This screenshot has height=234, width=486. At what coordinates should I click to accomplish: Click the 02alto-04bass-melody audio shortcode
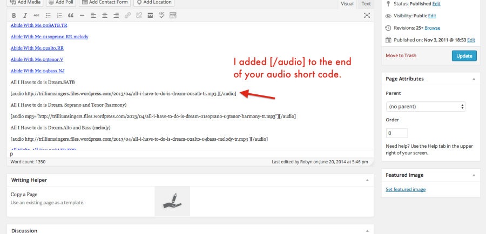tap(139, 139)
